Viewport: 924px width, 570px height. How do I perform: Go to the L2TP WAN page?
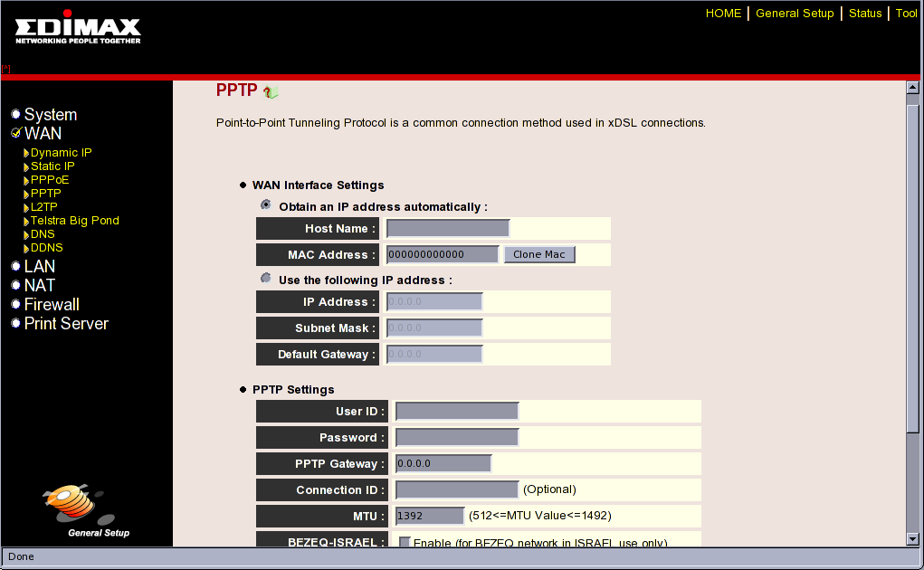44,206
